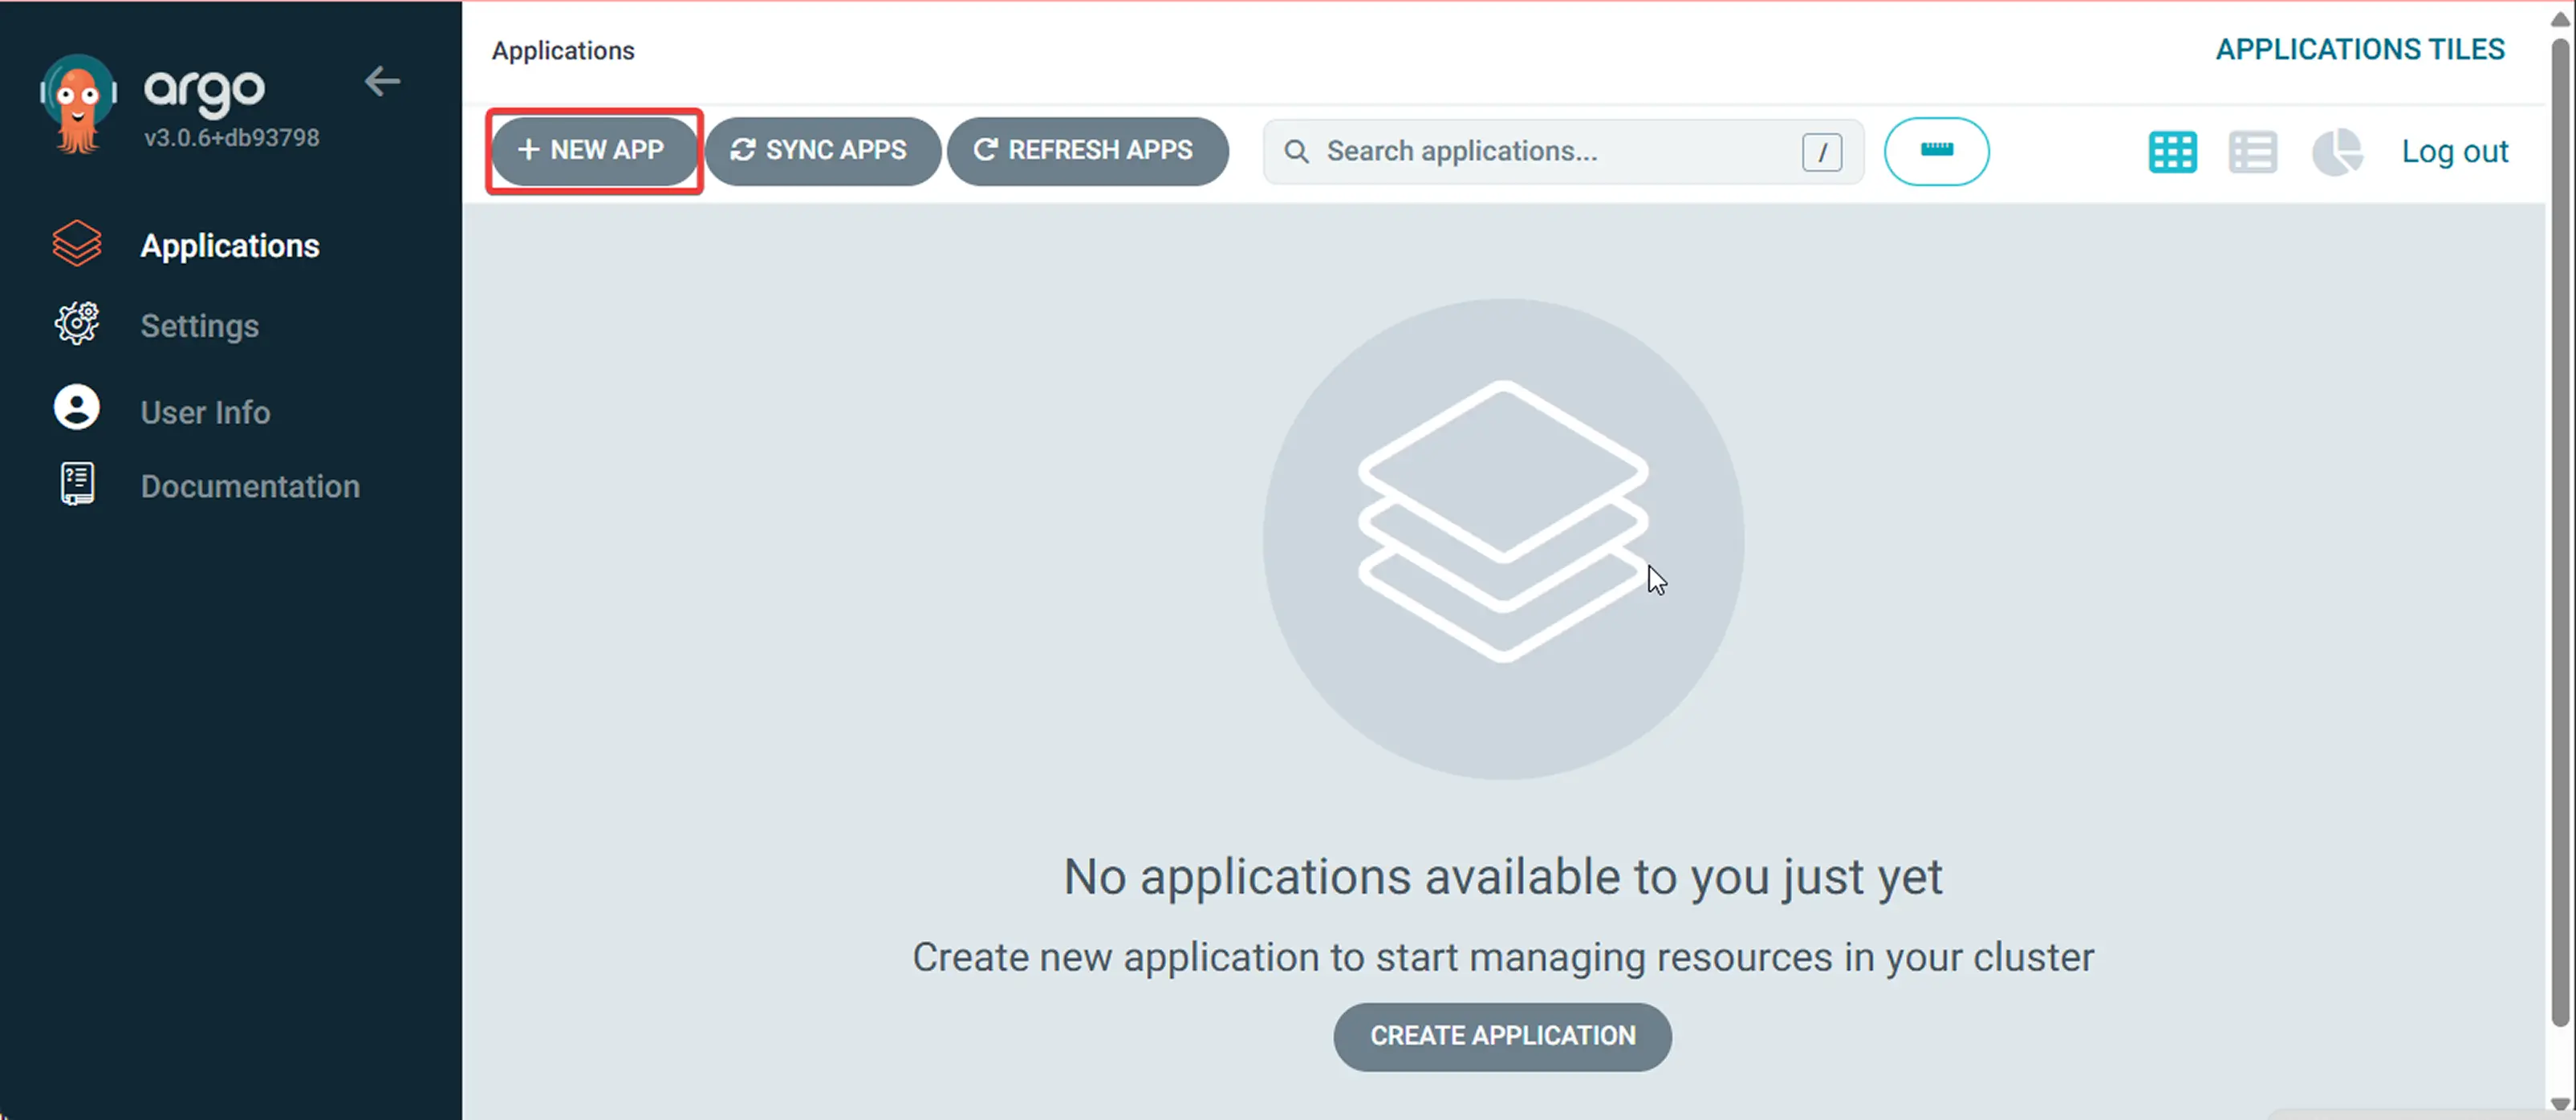The image size is (2576, 1120).
Task: Open Settings via the gear icon
Action: click(x=77, y=323)
